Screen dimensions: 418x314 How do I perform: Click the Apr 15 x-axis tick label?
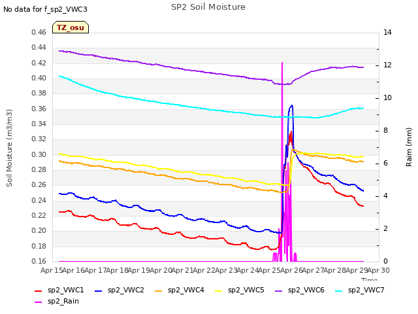[x=52, y=270]
